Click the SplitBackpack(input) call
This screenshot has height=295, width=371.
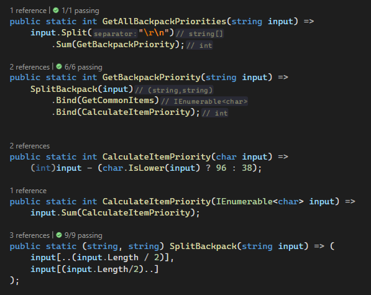82,89
